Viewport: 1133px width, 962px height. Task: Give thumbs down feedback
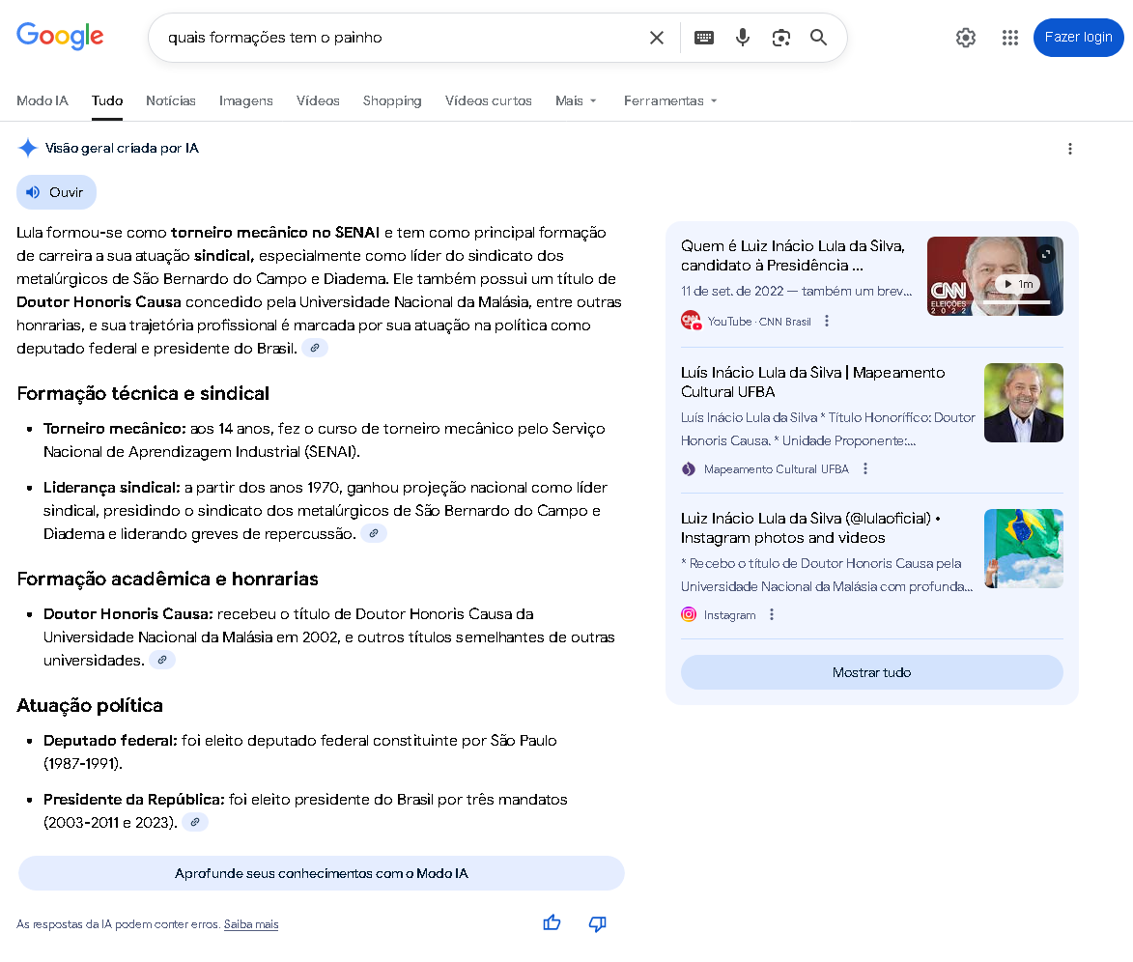pos(597,923)
